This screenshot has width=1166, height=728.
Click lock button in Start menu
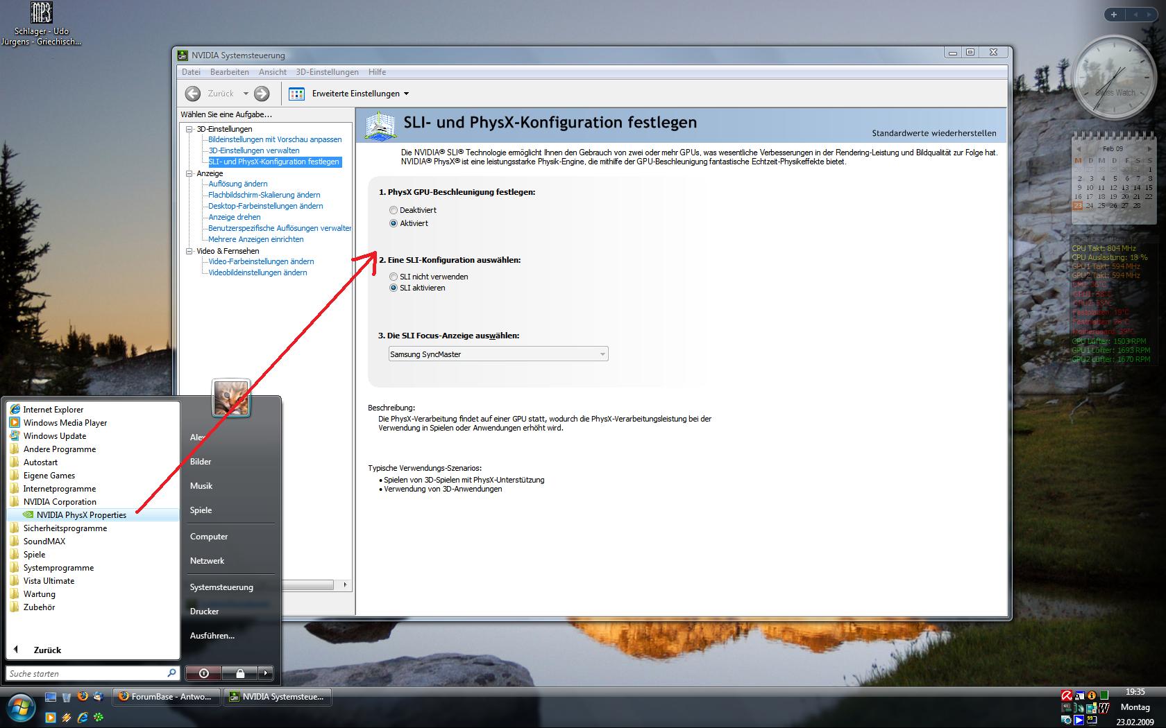[240, 673]
